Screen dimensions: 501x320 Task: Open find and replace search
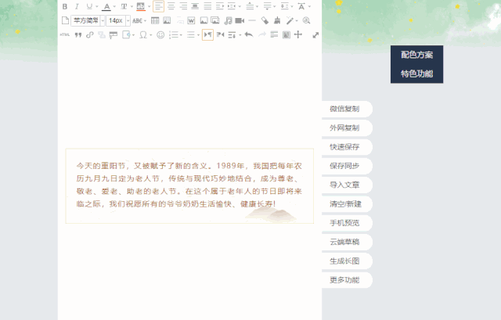[306, 20]
